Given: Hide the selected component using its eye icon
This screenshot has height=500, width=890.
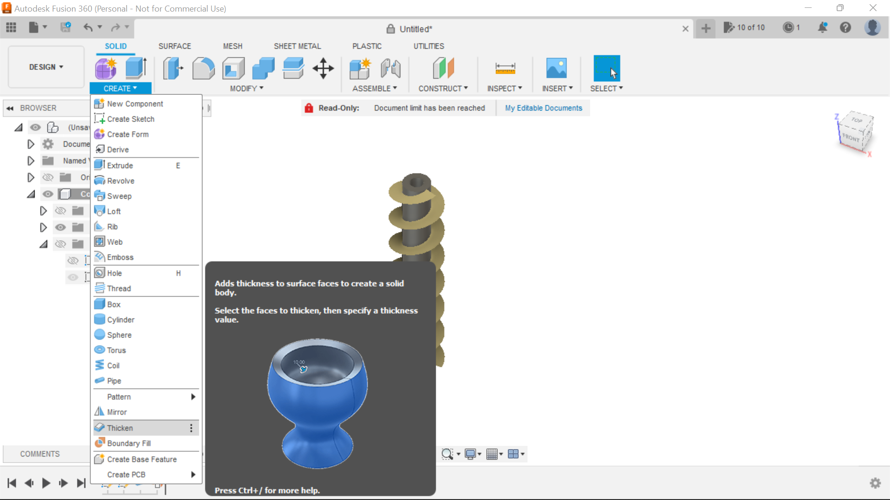Looking at the screenshot, I should [48, 194].
